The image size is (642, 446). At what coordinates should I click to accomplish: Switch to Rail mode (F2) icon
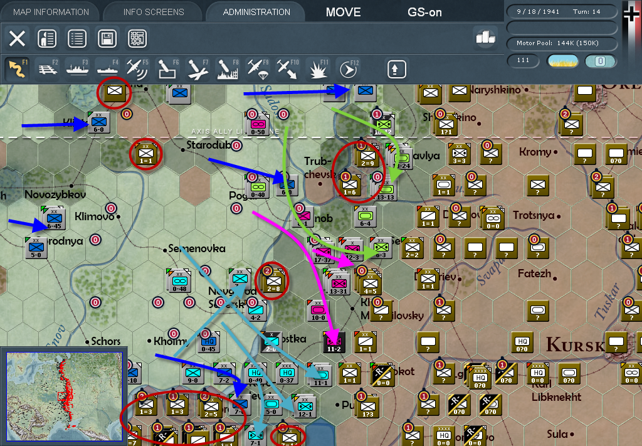click(x=48, y=68)
